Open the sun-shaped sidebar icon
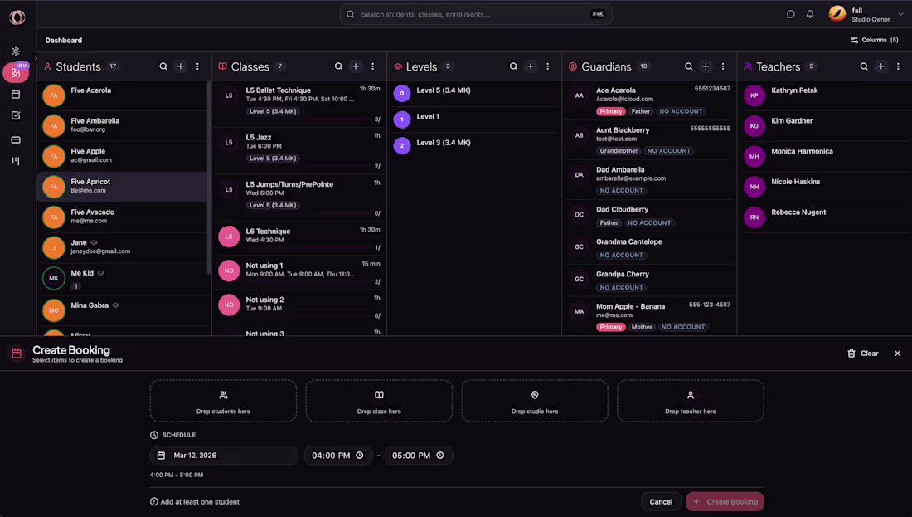The width and height of the screenshot is (912, 517). point(16,51)
